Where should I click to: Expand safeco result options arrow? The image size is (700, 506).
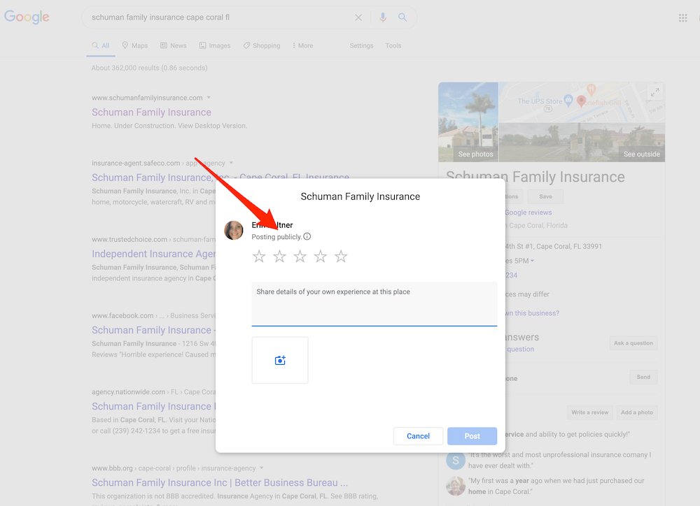coord(231,163)
